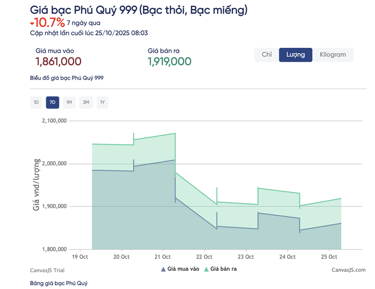Switch the chart to 1M range
This screenshot has width=375, height=289.
click(x=69, y=102)
